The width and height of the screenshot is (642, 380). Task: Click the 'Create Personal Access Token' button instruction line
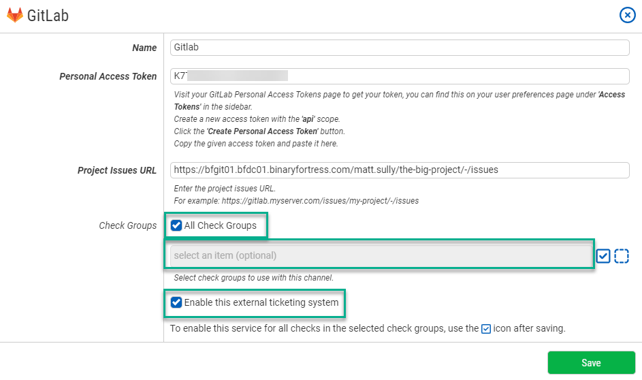259,131
